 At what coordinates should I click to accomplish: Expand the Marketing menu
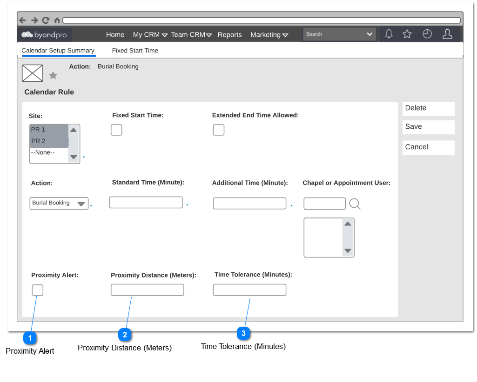click(269, 35)
